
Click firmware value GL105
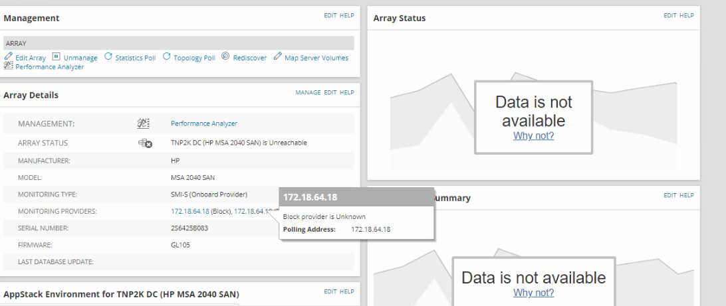point(180,245)
